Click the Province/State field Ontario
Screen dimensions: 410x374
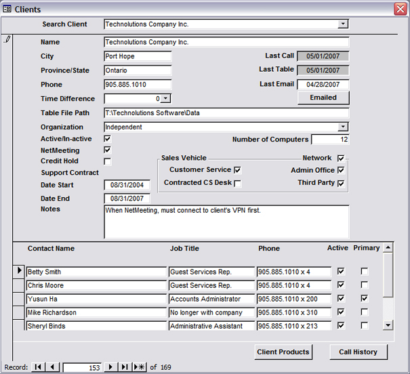point(138,70)
